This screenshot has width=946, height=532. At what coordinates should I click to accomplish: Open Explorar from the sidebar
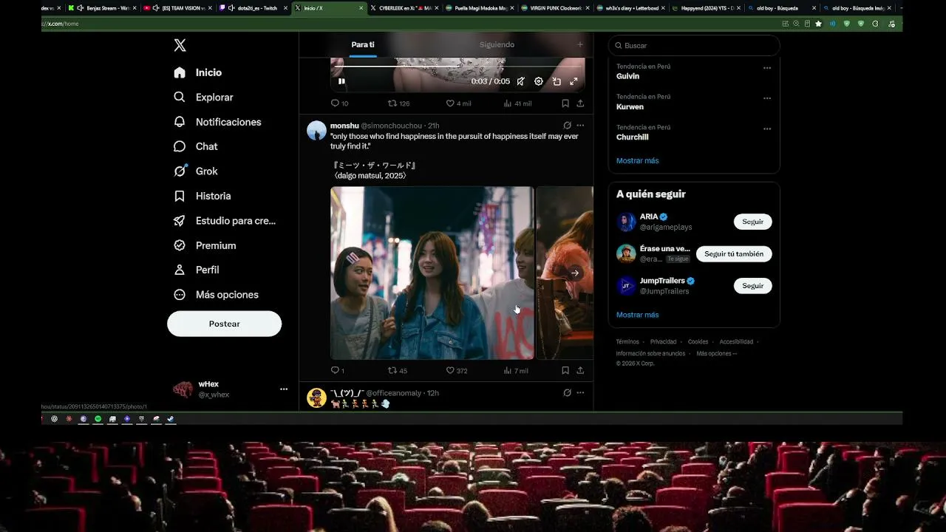(203, 97)
